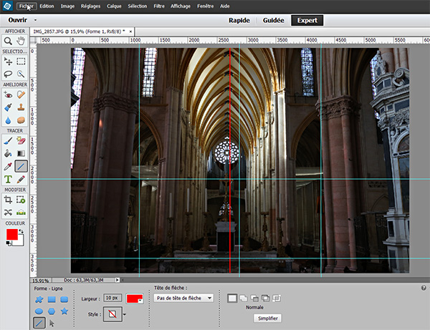The width and height of the screenshot is (430, 330).
Task: Select the Recompose tool
Action: [21, 200]
